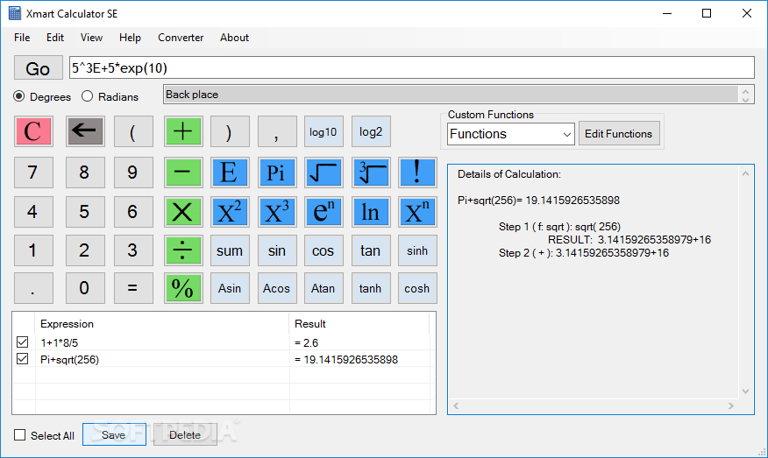Screen dimensions: 768x458
Task: Click details panel scroll down arrow
Action: point(745,391)
